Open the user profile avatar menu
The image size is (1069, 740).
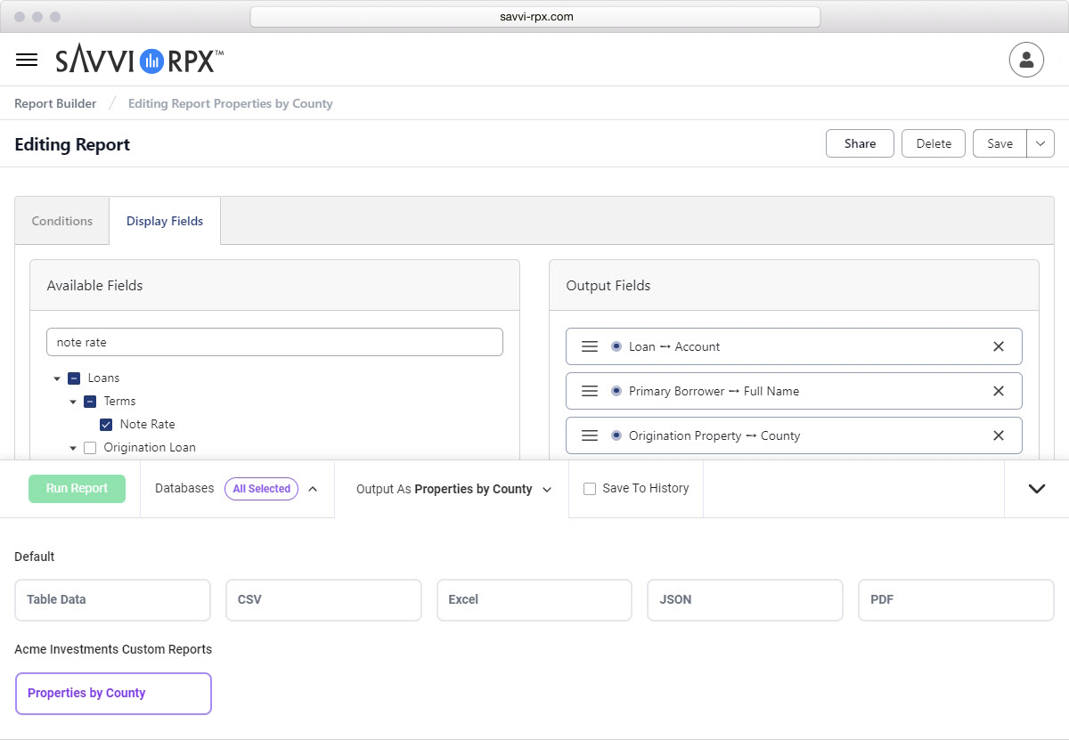coord(1026,60)
